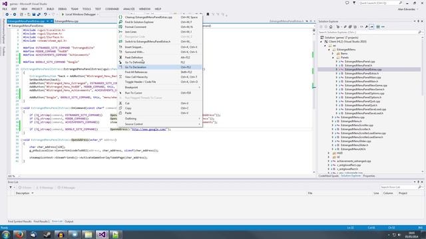Click the Navigate Backward toolbar icon
Screen dimensions: 426x239
(7, 15)
